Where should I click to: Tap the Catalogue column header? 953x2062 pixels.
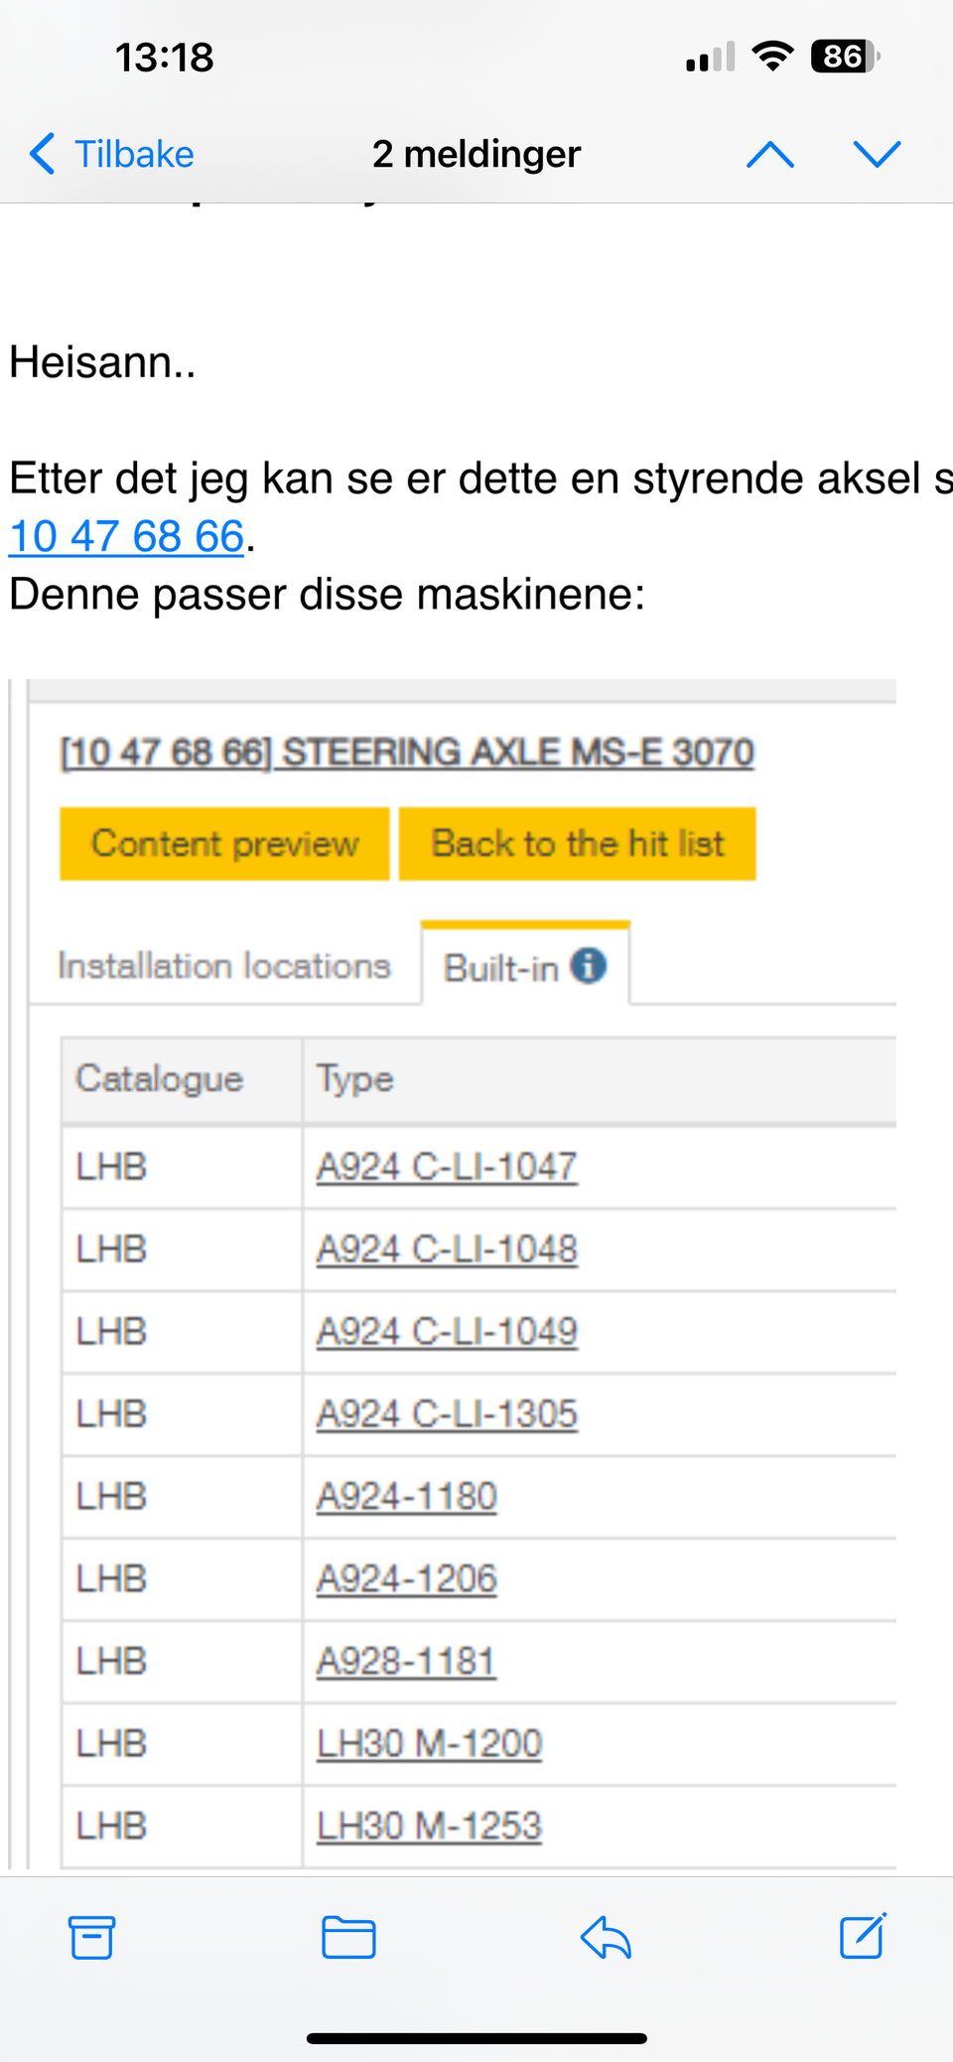(x=160, y=1079)
